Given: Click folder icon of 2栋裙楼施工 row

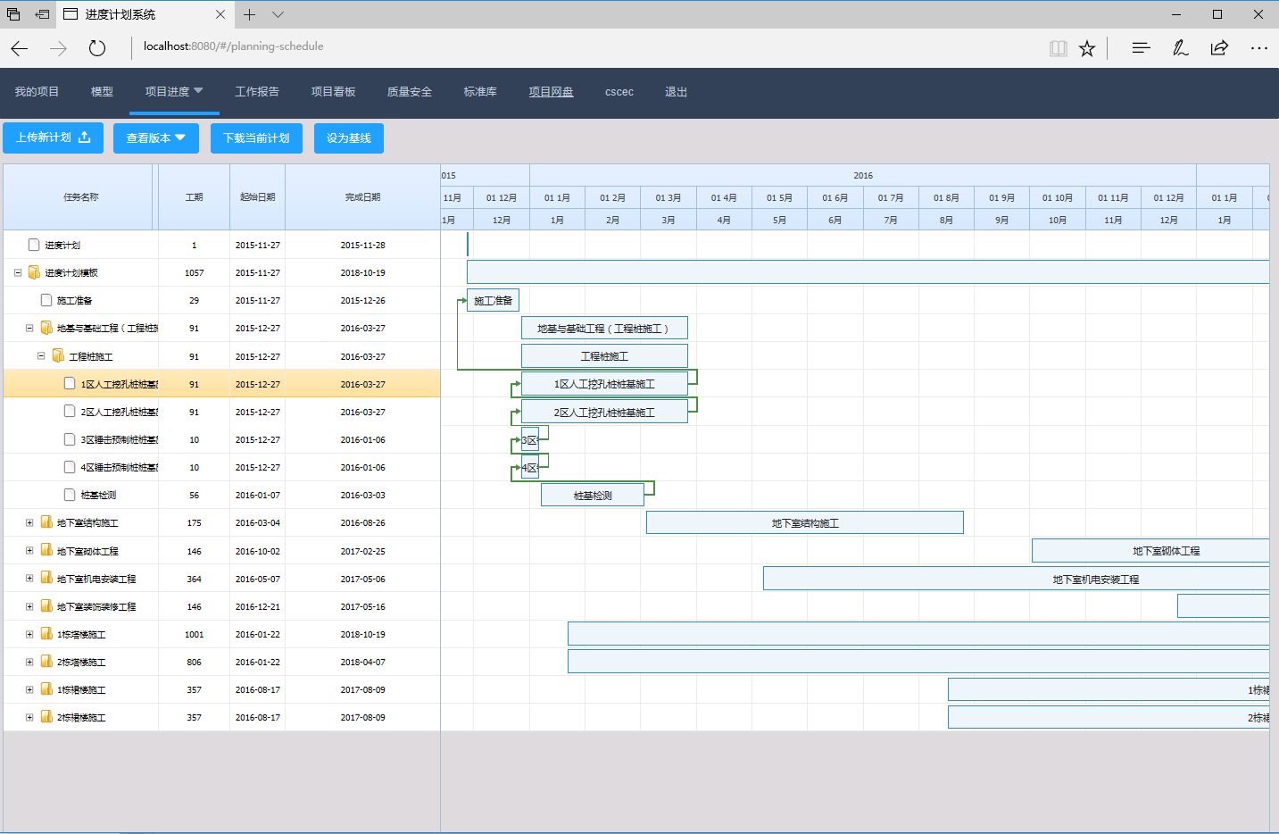Looking at the screenshot, I should 46,717.
